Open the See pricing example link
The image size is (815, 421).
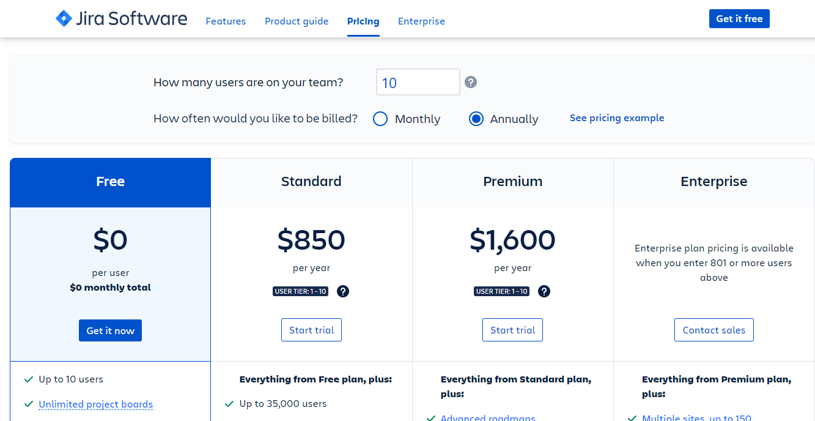pyautogui.click(x=616, y=118)
